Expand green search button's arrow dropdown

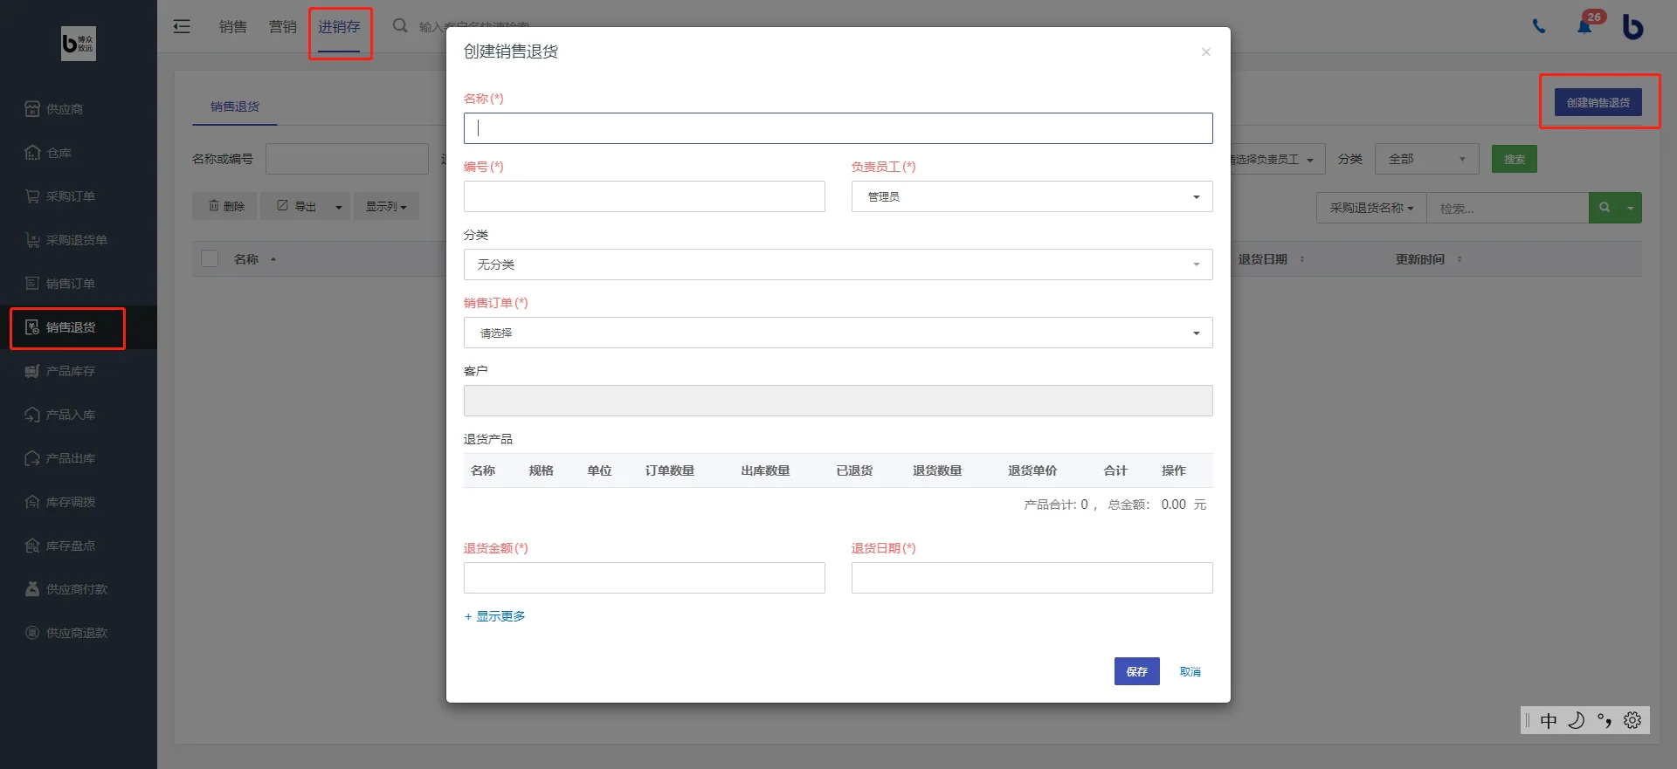click(x=1631, y=208)
